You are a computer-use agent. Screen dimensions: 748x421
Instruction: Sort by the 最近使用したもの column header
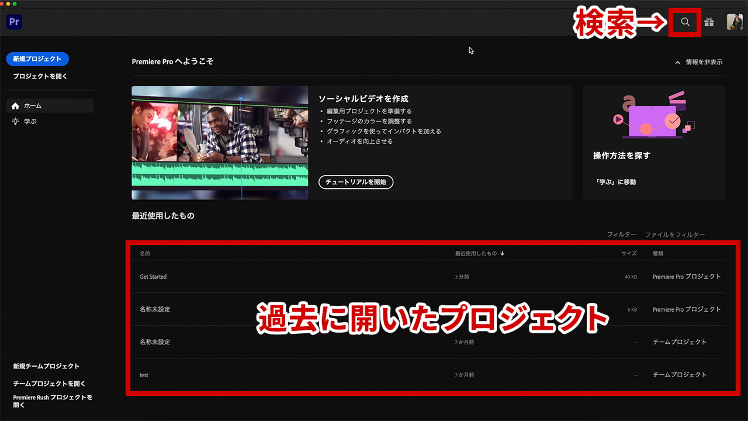479,253
